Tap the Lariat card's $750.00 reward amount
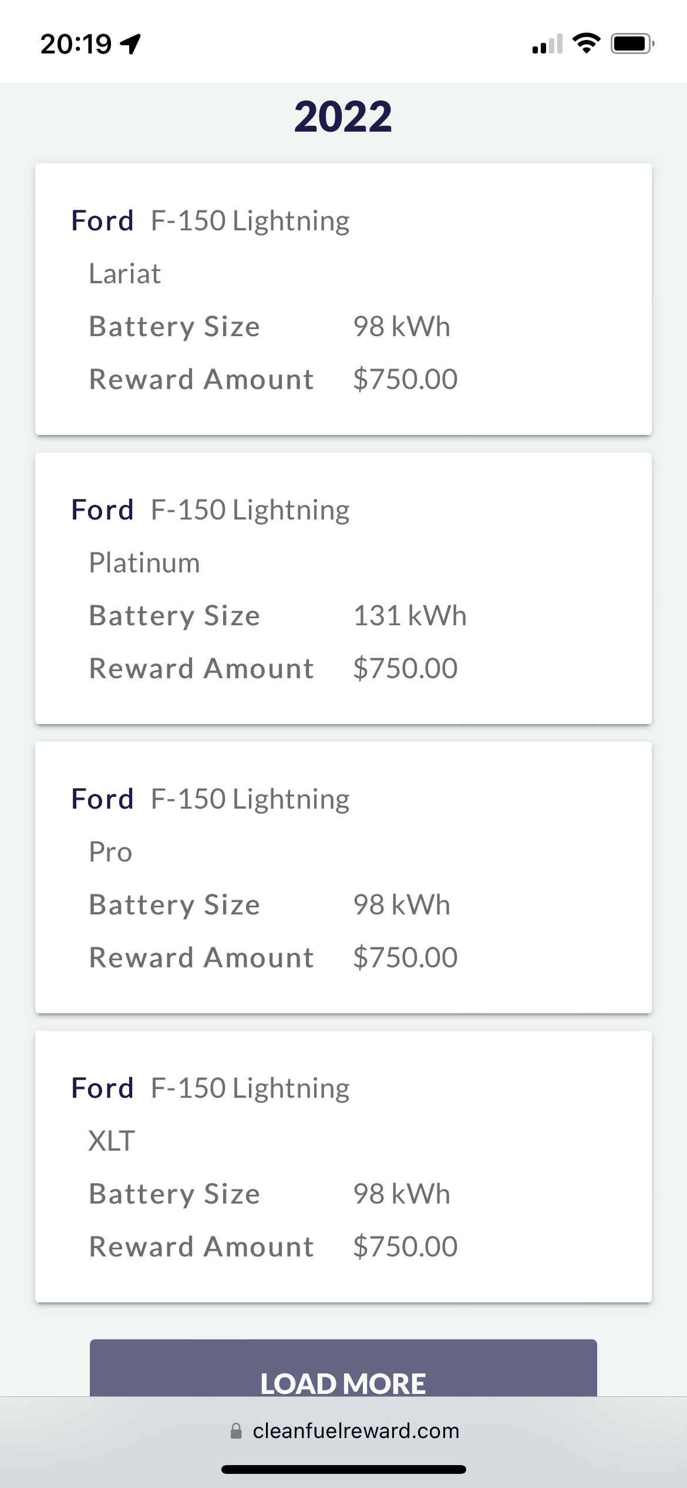The height and width of the screenshot is (1488, 687). 405,380
